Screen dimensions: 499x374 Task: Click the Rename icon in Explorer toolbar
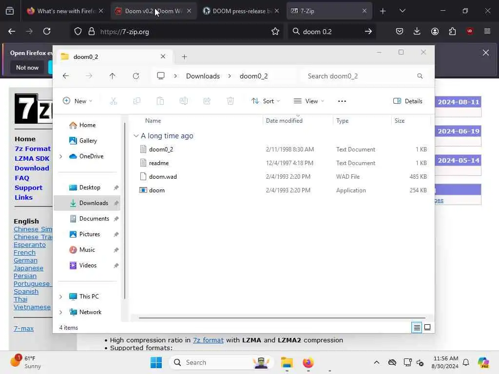coord(184,101)
